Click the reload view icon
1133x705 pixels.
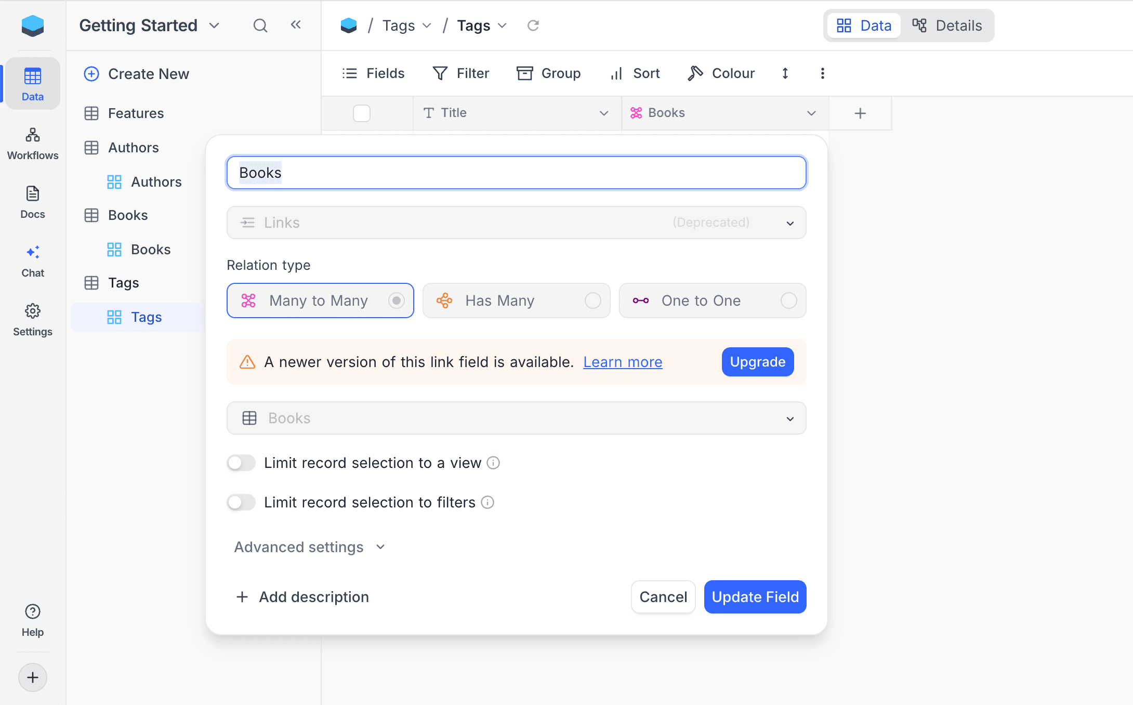[533, 25]
